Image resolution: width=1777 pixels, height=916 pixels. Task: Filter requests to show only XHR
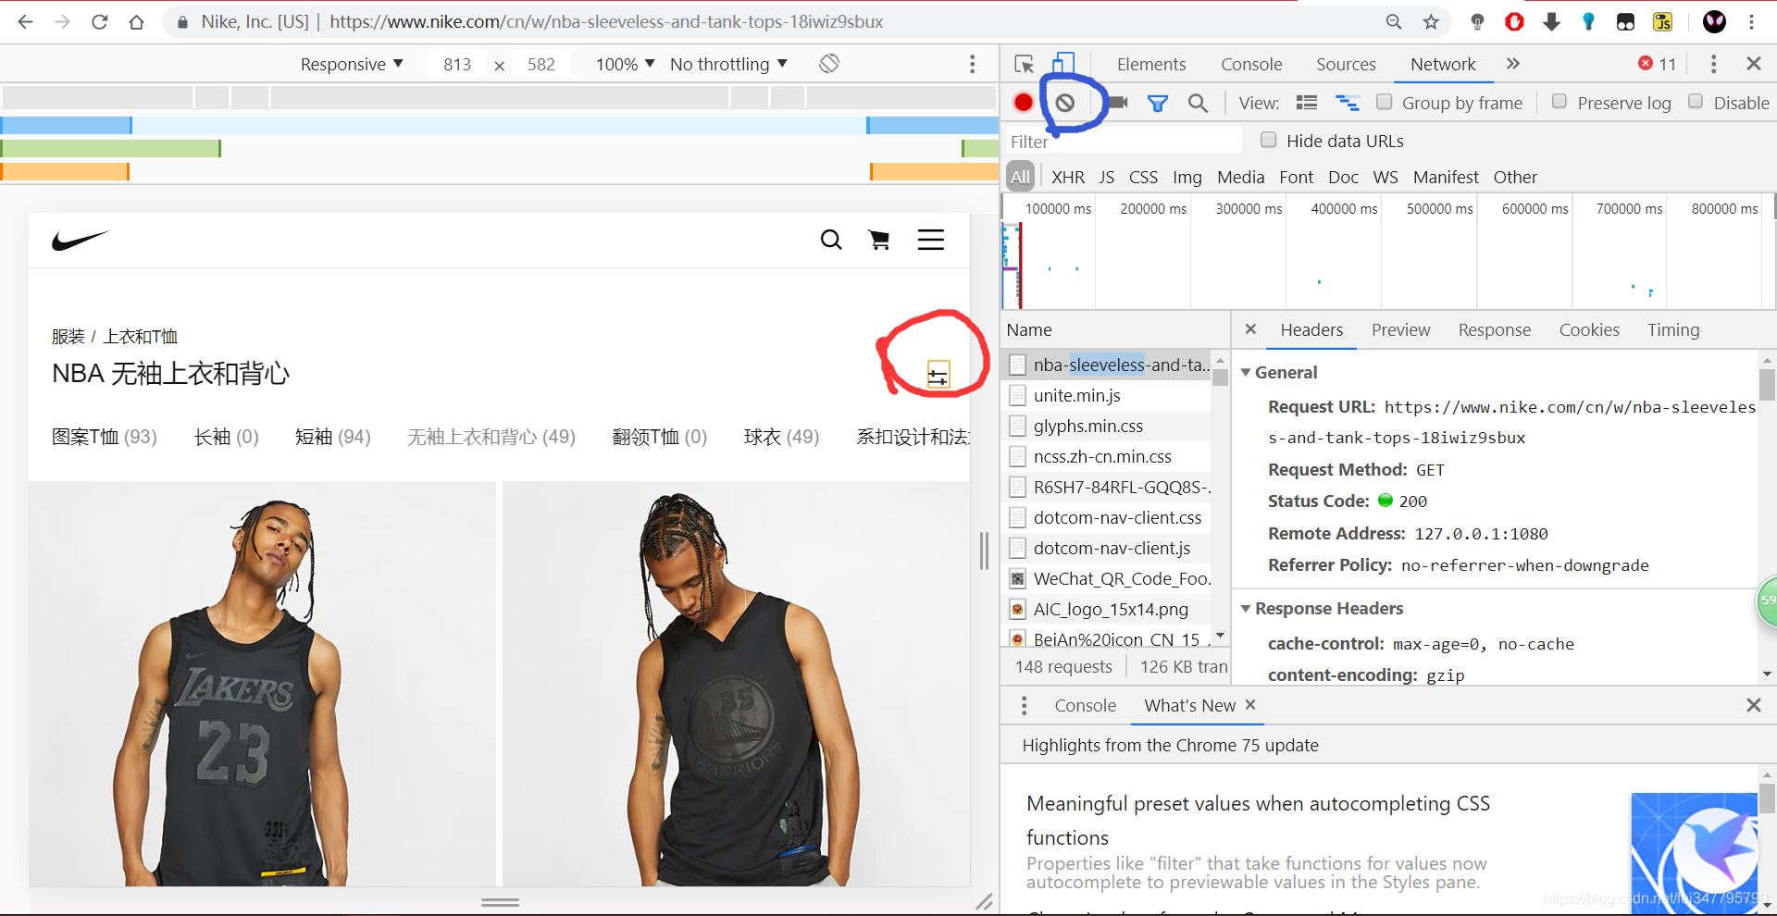(1068, 177)
